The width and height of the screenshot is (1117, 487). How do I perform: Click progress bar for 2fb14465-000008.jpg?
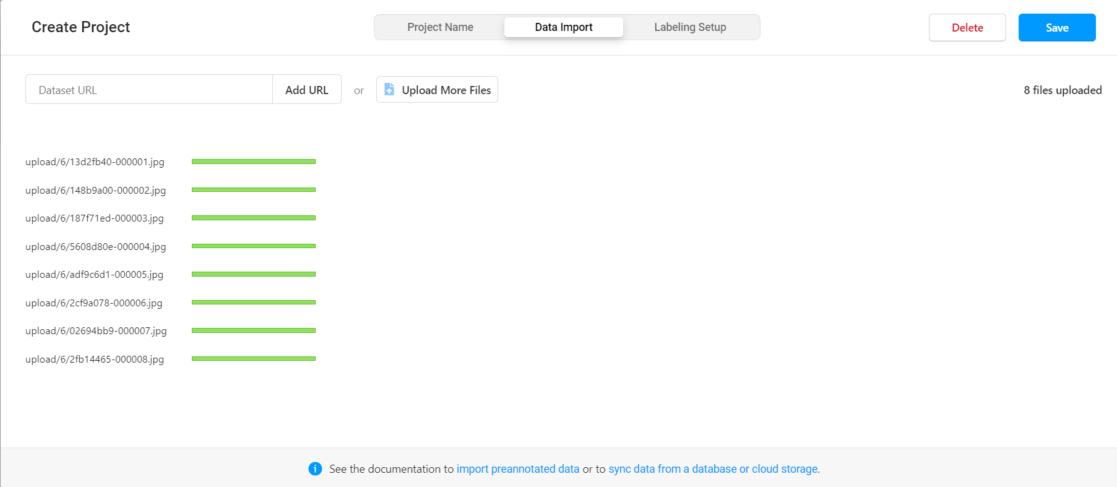pos(254,359)
